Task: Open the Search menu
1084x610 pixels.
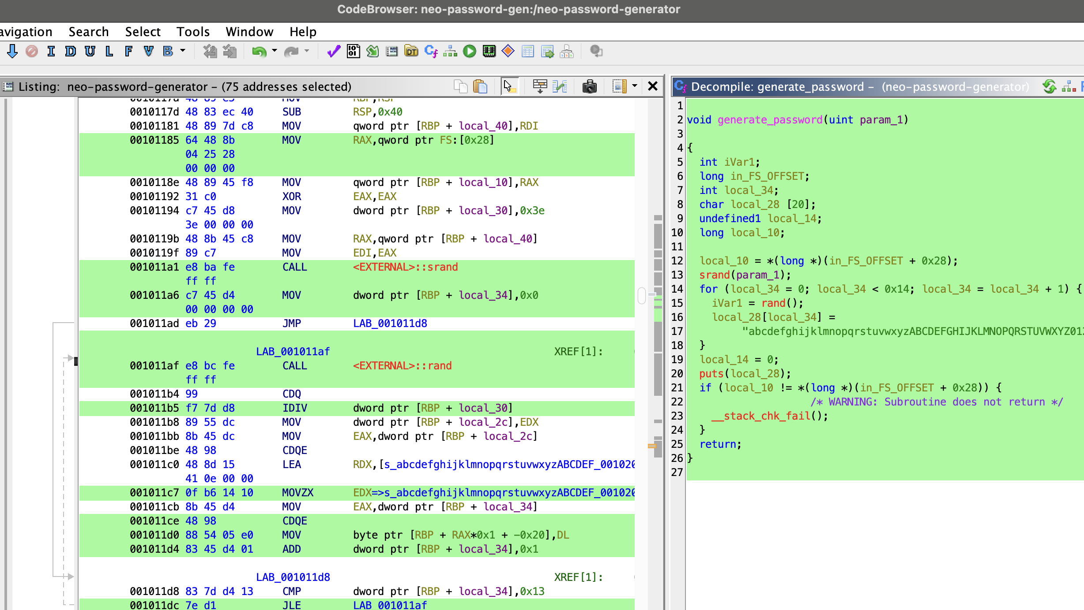Action: (x=88, y=31)
